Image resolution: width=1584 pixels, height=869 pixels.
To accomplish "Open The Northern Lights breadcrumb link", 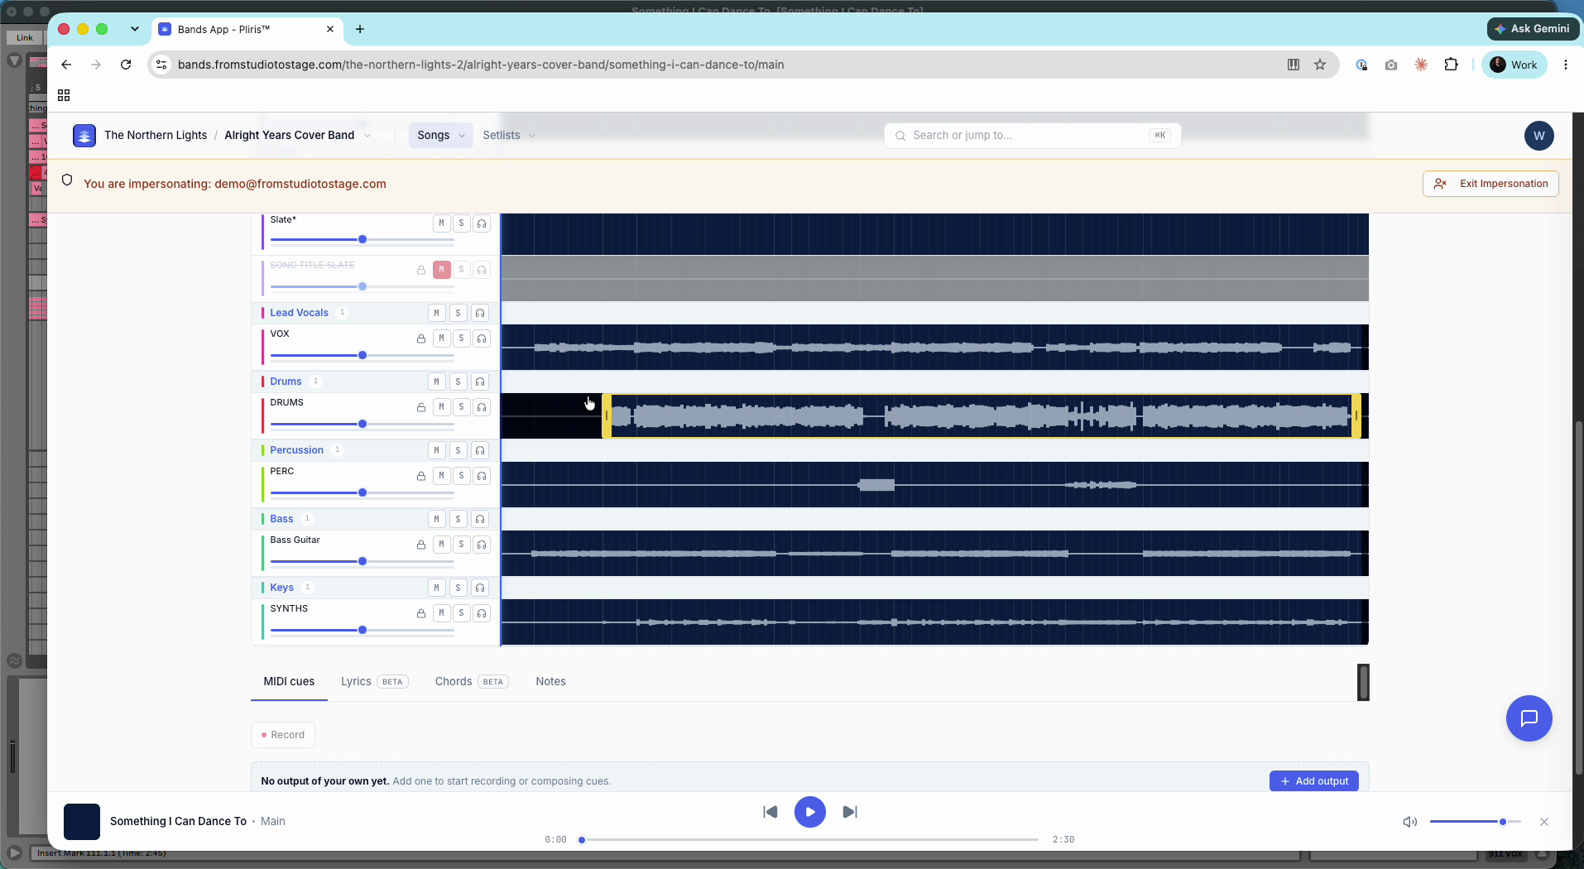I will 156,136.
